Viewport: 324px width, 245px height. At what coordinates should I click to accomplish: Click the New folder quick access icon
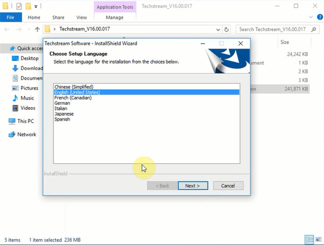pyautogui.click(x=28, y=6)
